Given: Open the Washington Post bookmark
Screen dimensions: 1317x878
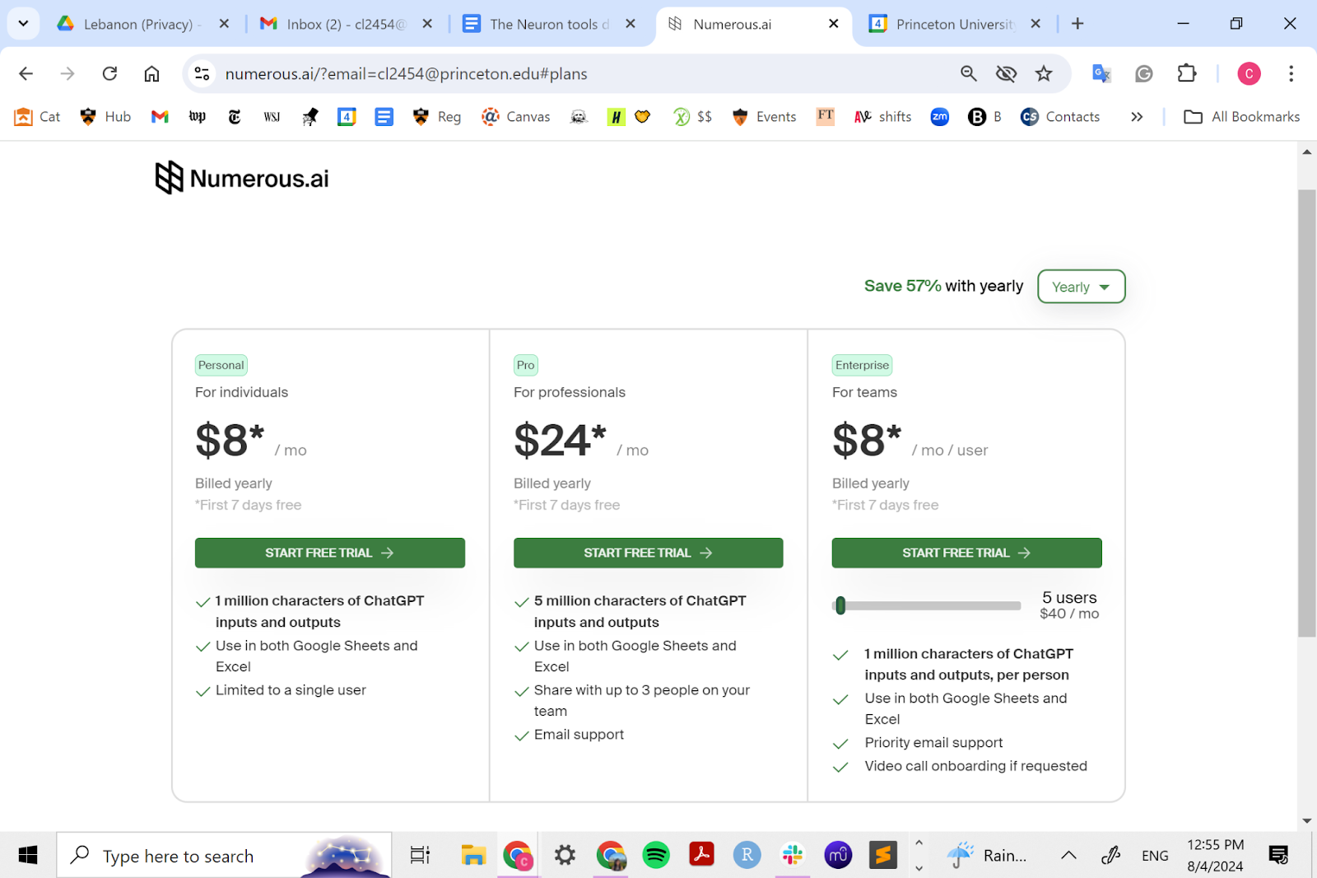Looking at the screenshot, I should pyautogui.click(x=198, y=117).
